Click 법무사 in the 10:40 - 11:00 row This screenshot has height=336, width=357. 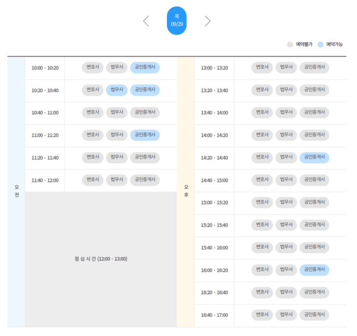pyautogui.click(x=117, y=113)
